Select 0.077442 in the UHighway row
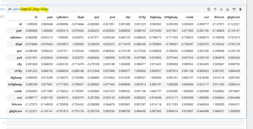253x129 pixels. tap(109, 84)
